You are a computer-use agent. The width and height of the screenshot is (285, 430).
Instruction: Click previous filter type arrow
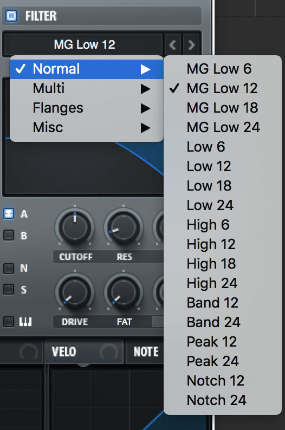[x=172, y=45]
